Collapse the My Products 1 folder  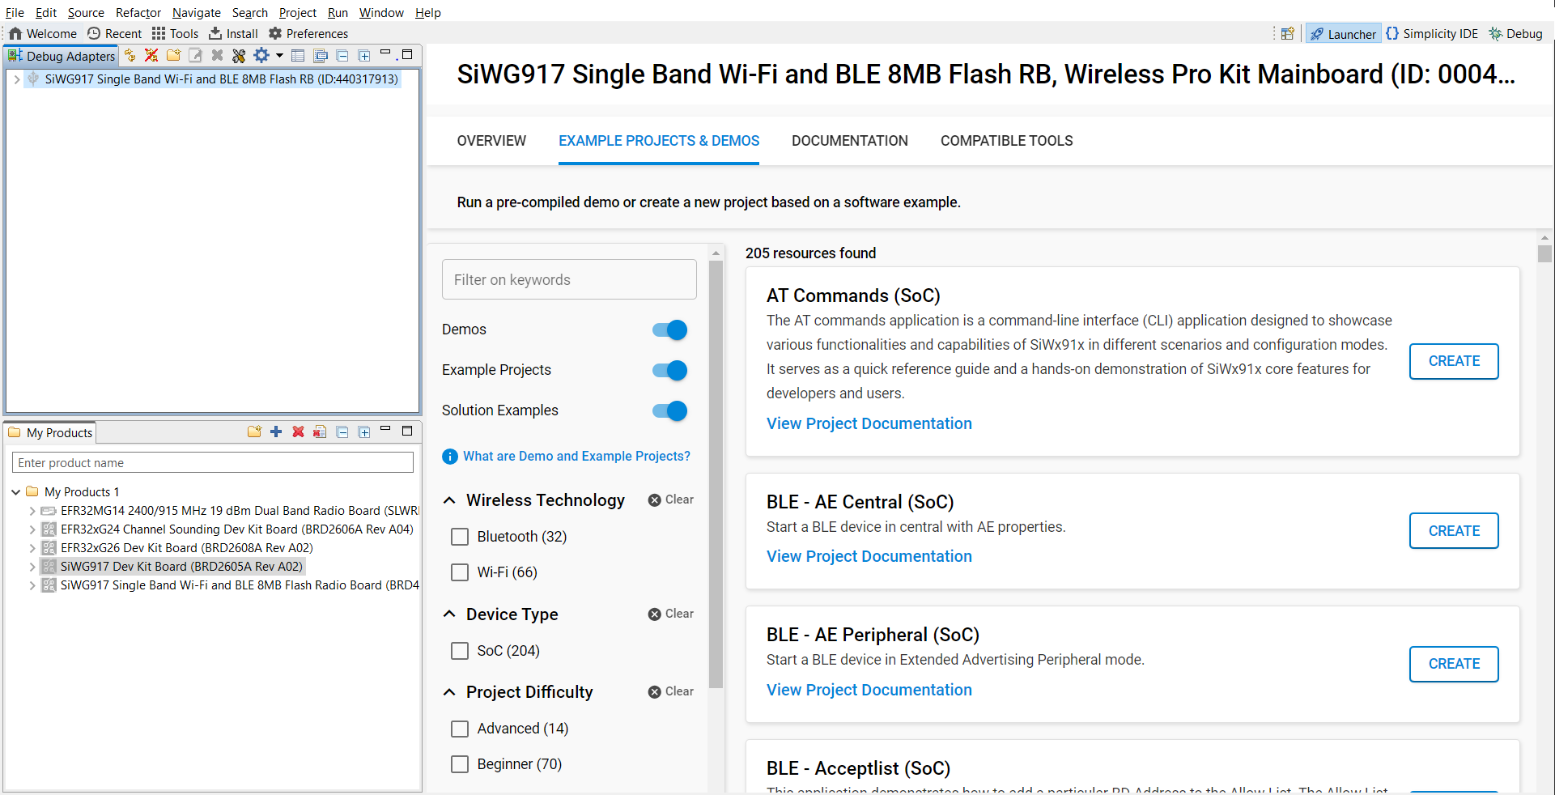[x=16, y=492]
